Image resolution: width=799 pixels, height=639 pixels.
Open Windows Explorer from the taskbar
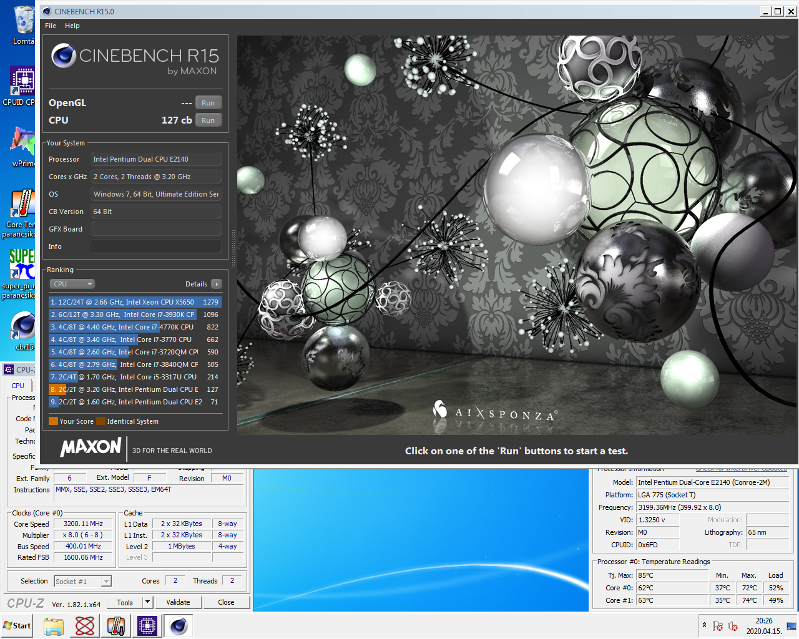[54, 626]
